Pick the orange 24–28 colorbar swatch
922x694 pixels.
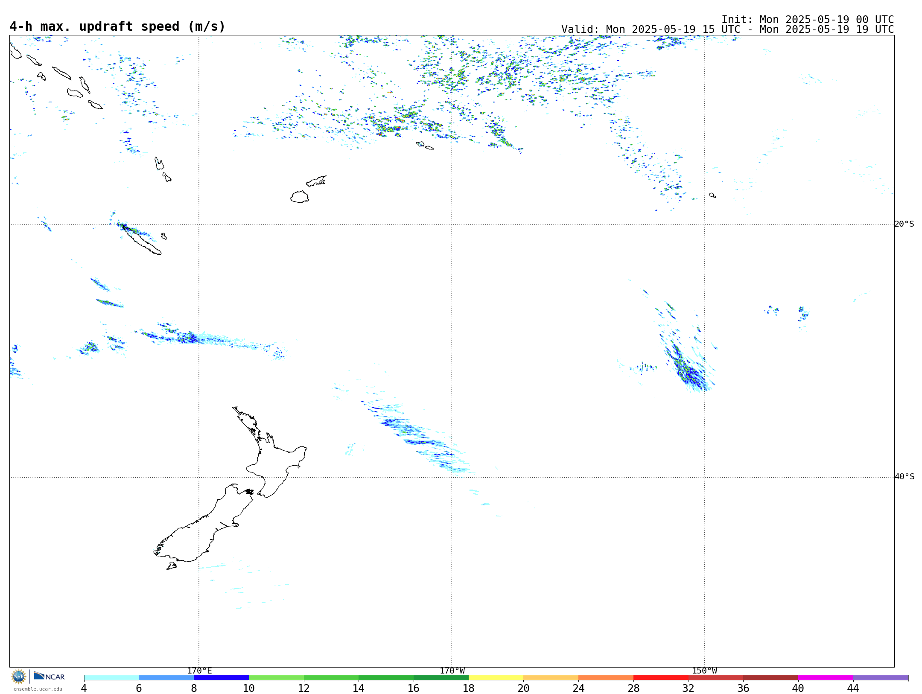pos(606,678)
